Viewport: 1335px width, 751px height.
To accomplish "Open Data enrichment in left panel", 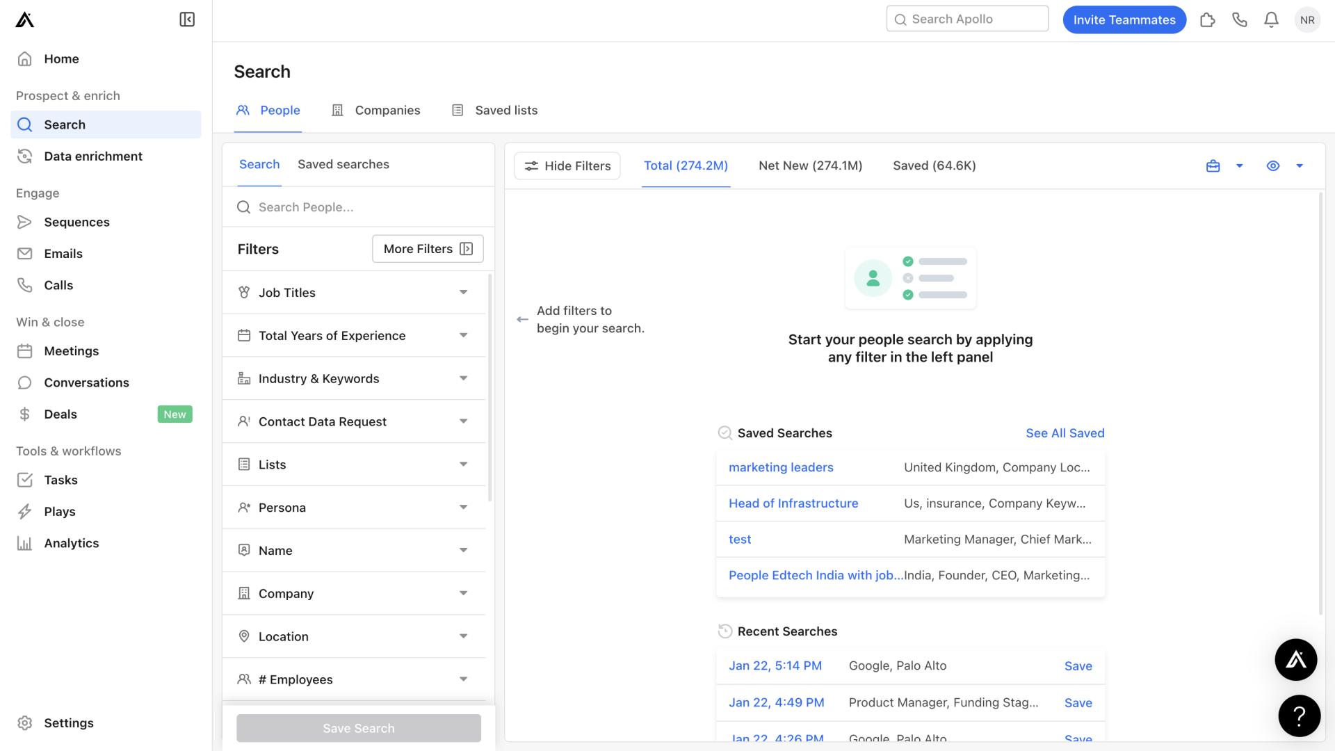I will coord(92,156).
